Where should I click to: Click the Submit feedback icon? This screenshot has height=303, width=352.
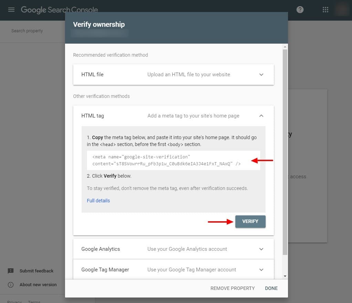[11, 271]
